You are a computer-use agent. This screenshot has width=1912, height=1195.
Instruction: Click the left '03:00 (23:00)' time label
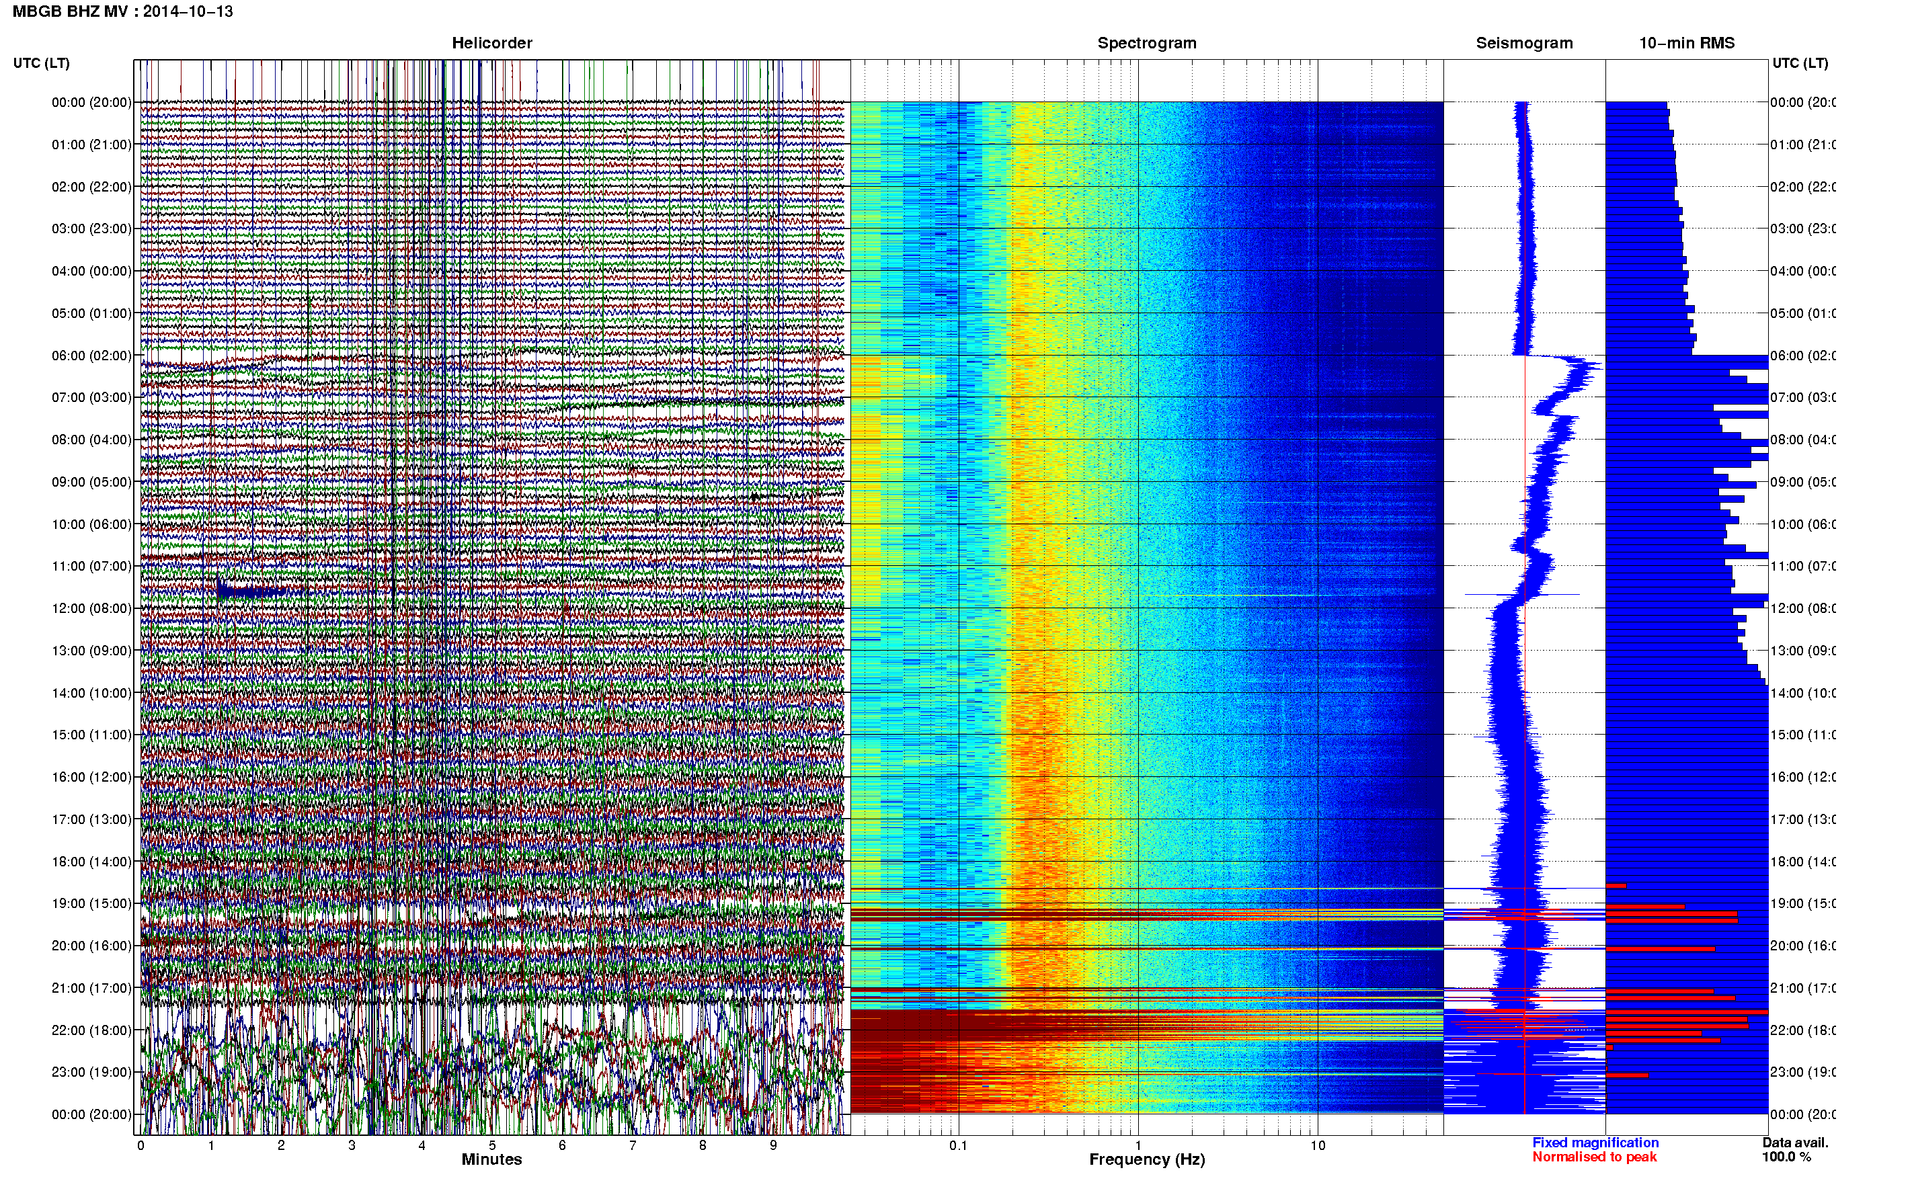click(x=91, y=229)
